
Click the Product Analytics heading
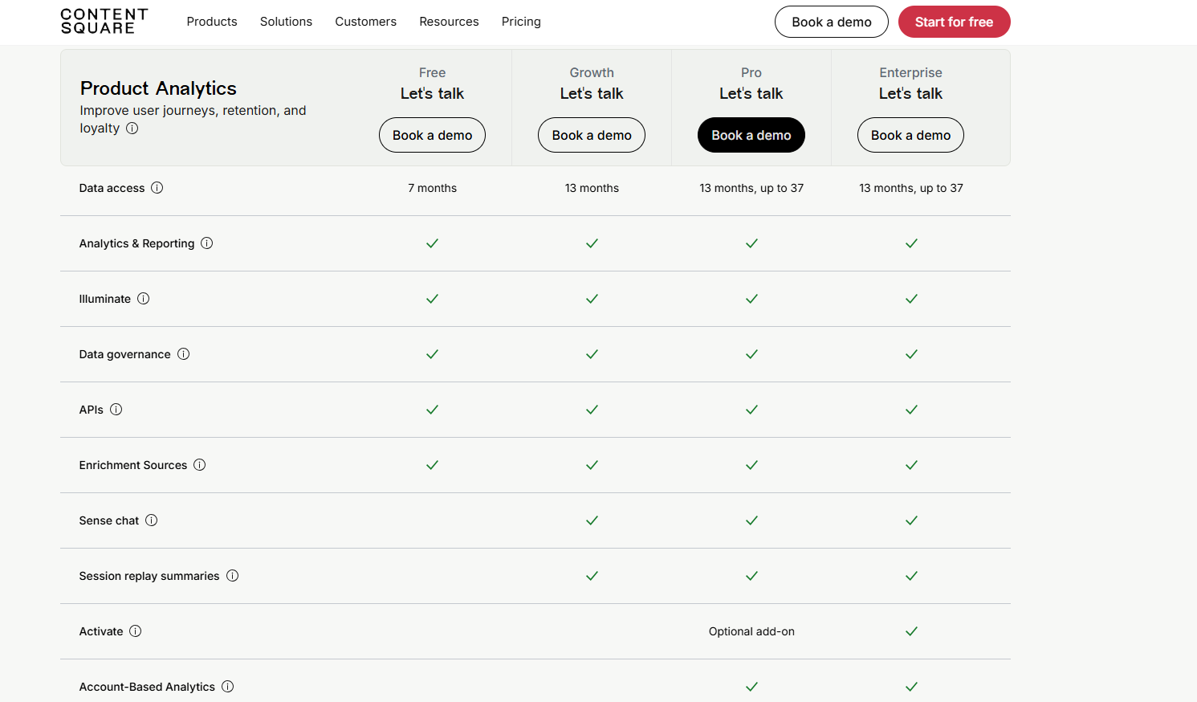[x=158, y=88]
